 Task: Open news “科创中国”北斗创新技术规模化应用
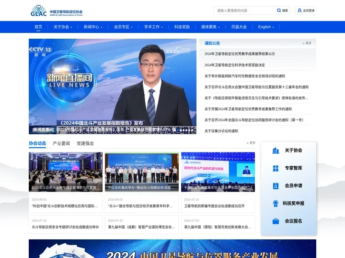65,206
